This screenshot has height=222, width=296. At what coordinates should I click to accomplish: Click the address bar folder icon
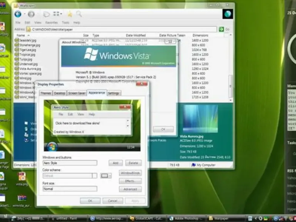pyautogui.click(x=29, y=29)
